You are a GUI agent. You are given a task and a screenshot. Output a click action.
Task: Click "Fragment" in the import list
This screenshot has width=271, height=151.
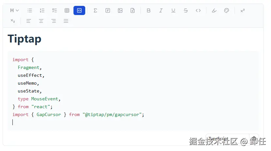[28, 67]
